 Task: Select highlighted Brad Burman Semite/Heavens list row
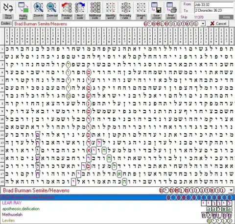tap(117, 197)
